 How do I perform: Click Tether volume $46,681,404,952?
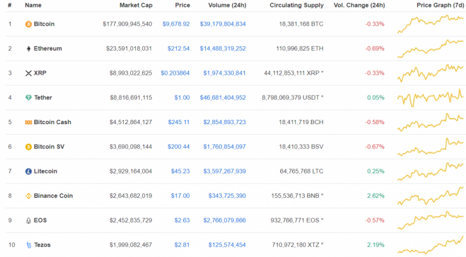click(223, 97)
